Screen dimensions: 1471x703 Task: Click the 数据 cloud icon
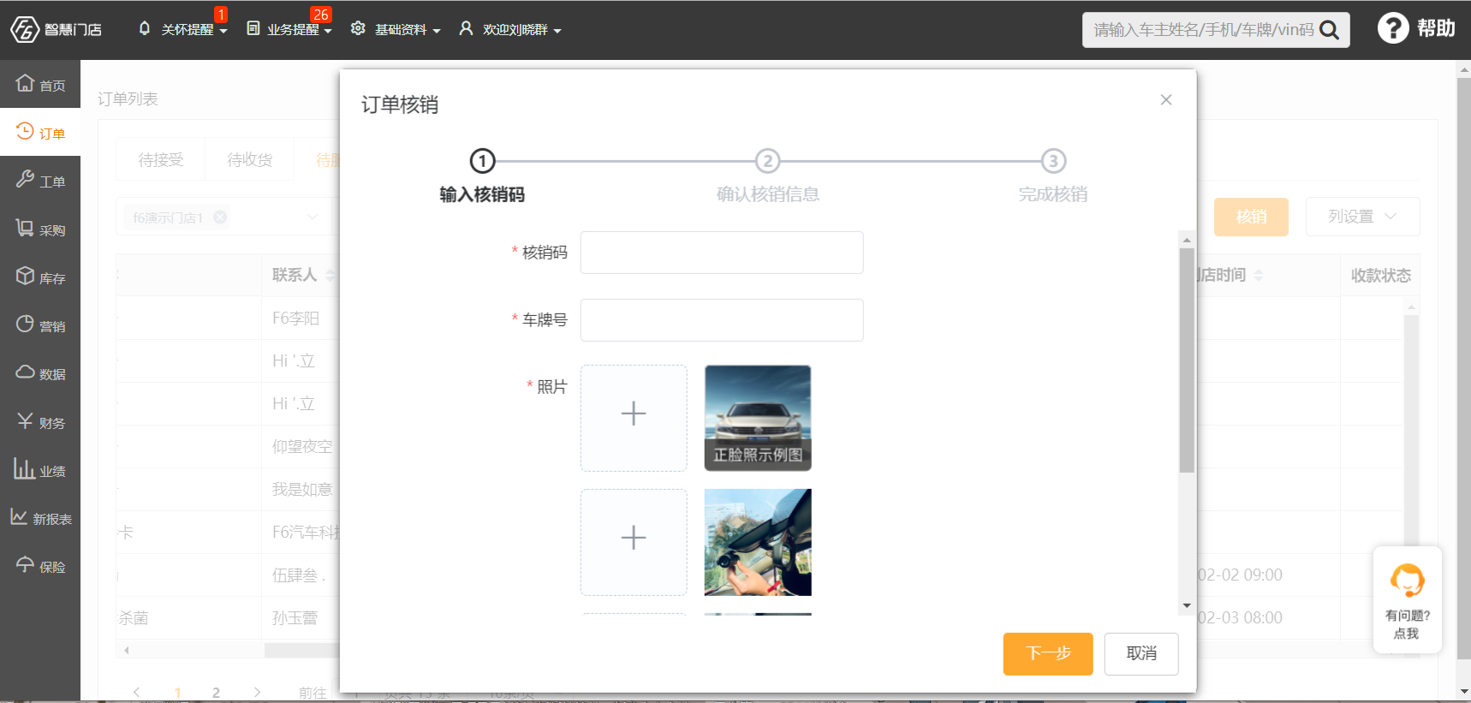pyautogui.click(x=25, y=372)
